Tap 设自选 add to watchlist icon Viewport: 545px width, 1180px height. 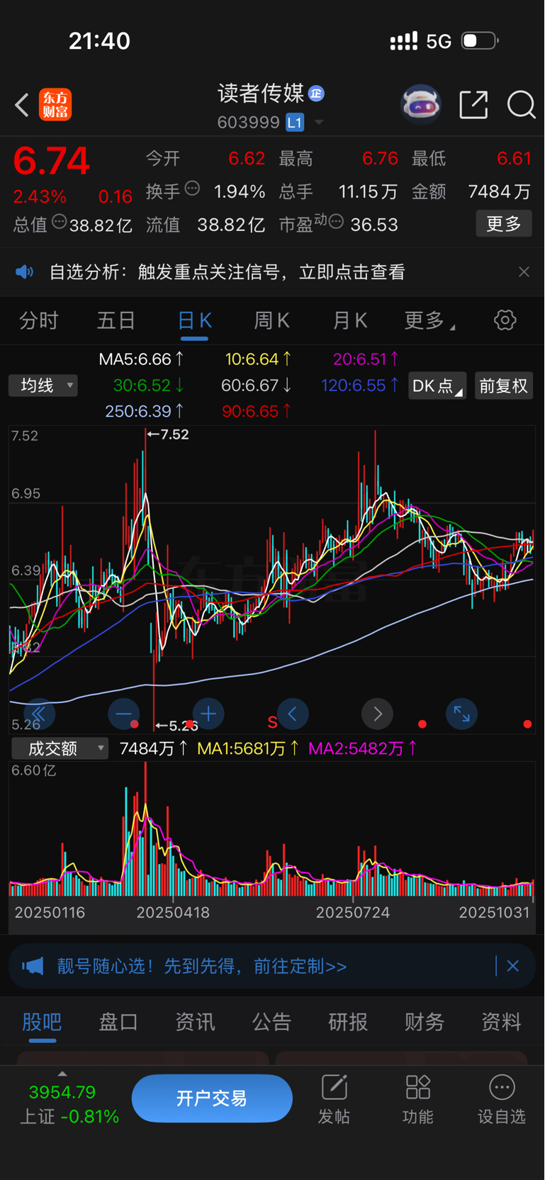[x=502, y=1099]
